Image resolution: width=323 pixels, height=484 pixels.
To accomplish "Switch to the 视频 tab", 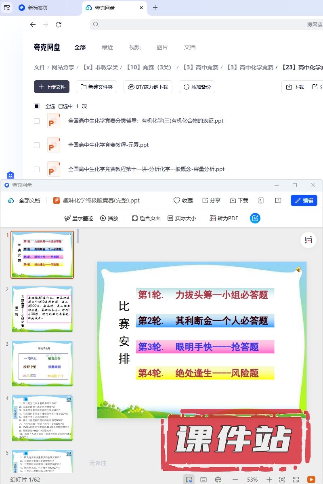I will (x=135, y=47).
